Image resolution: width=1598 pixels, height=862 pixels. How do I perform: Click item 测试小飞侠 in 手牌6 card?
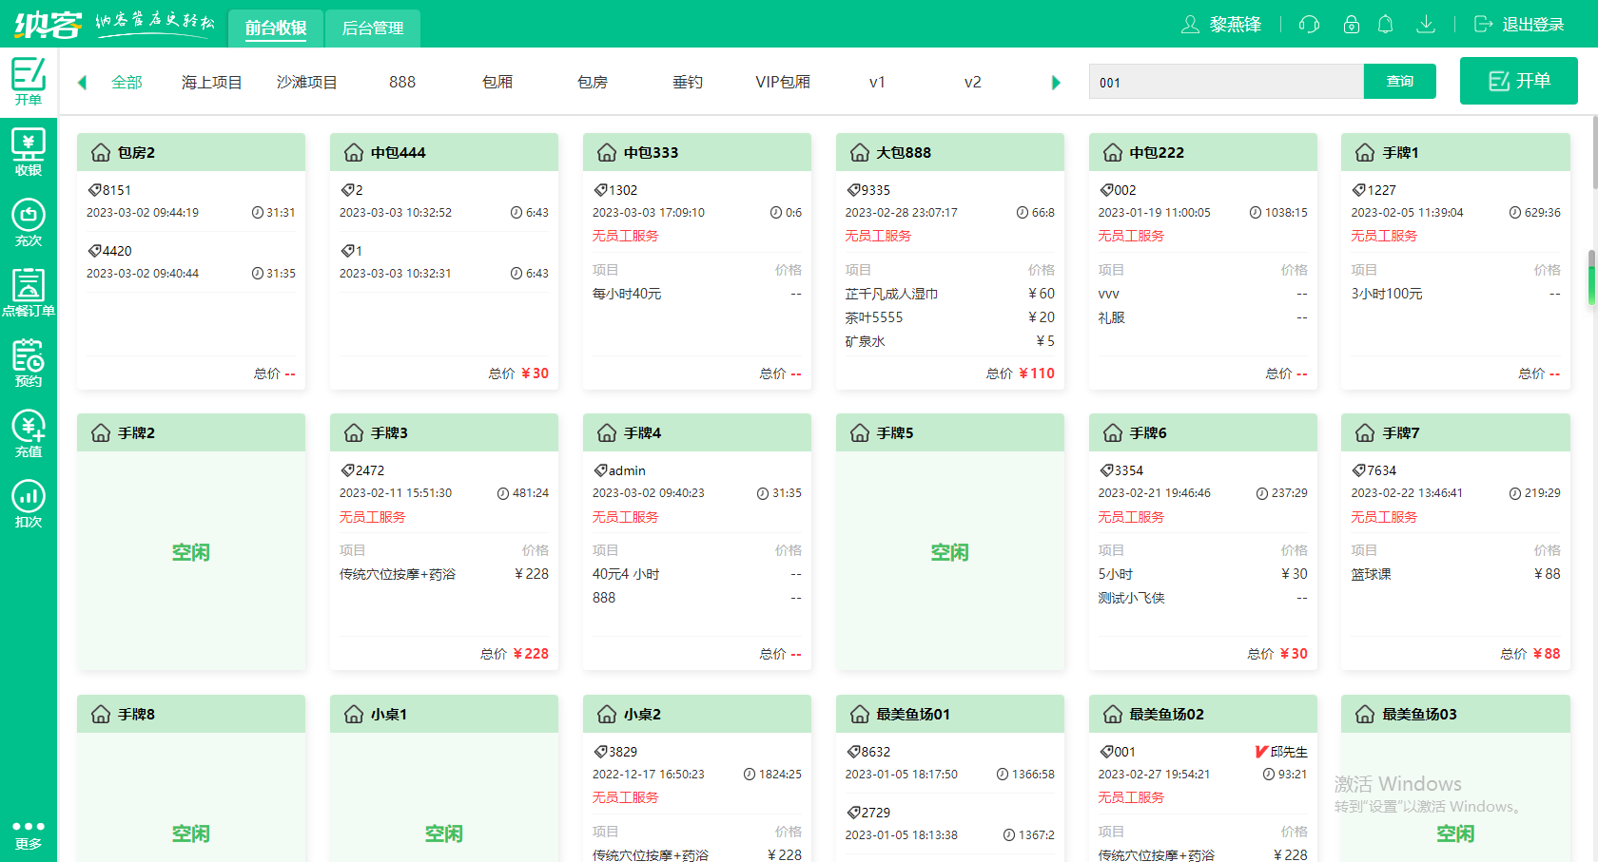(1131, 598)
